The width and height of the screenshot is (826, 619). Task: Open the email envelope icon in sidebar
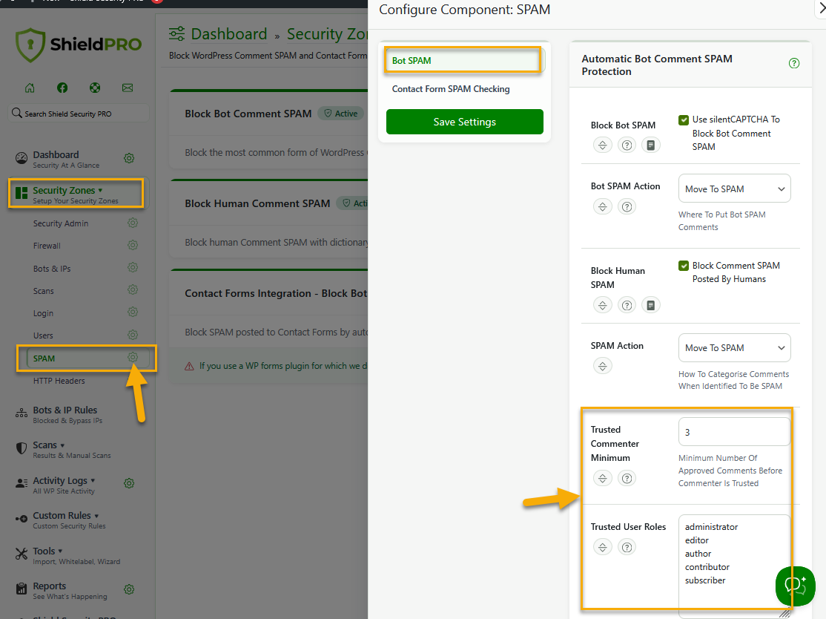[x=128, y=88]
